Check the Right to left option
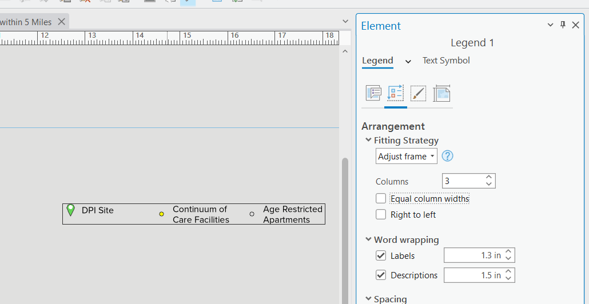 (x=381, y=215)
